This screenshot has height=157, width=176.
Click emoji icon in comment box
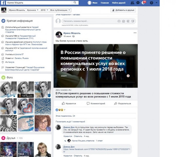[x=119, y=21]
